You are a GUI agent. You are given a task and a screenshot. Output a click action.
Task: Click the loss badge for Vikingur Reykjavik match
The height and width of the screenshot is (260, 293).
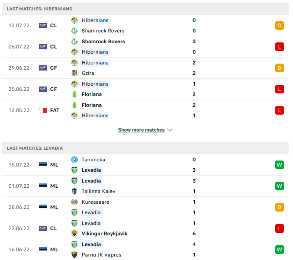[279, 228]
